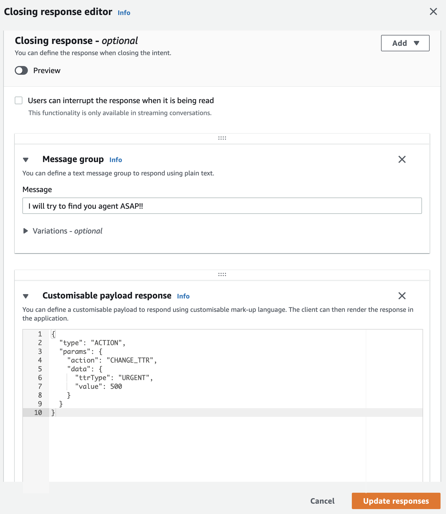Click into the Message text field

click(222, 206)
